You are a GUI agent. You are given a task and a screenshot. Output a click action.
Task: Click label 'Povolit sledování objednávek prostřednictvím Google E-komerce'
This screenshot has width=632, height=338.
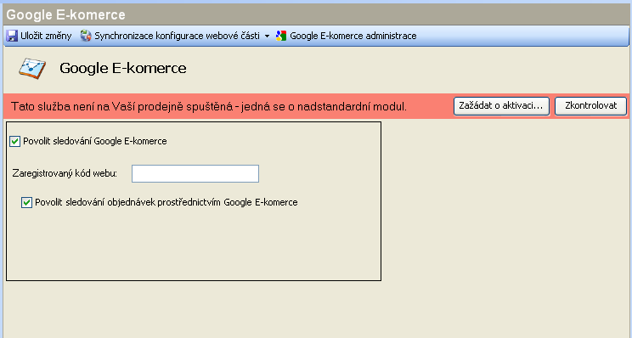166,202
